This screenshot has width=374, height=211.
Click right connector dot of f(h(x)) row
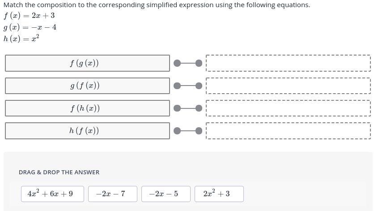(x=198, y=108)
